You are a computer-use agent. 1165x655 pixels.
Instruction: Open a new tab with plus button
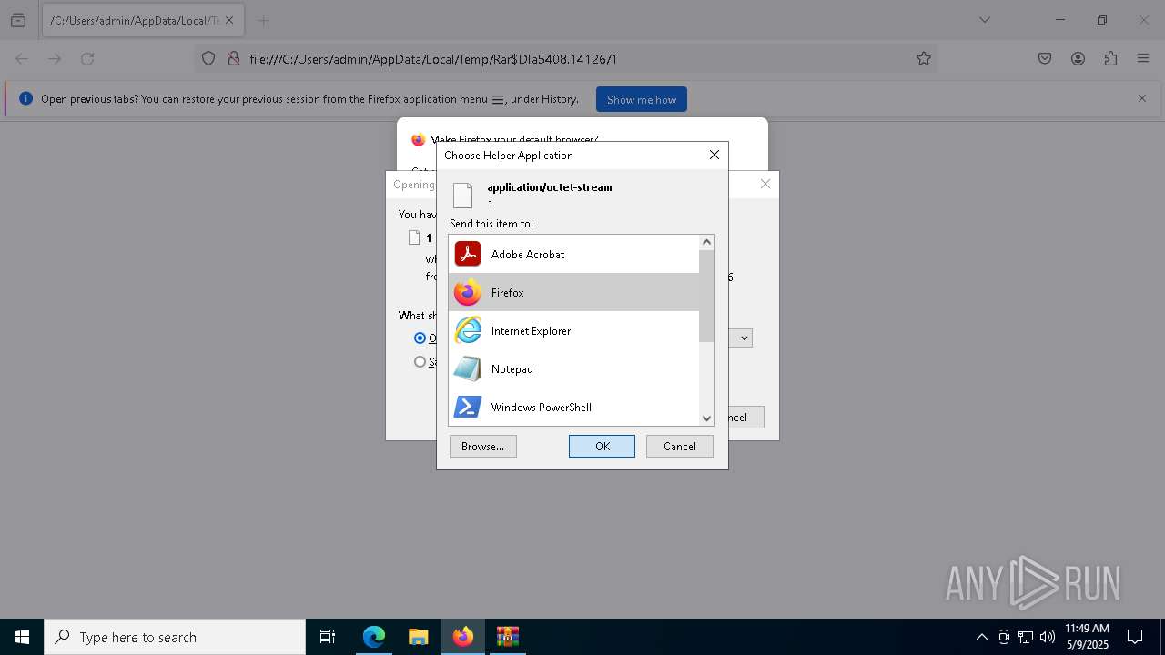[263, 20]
